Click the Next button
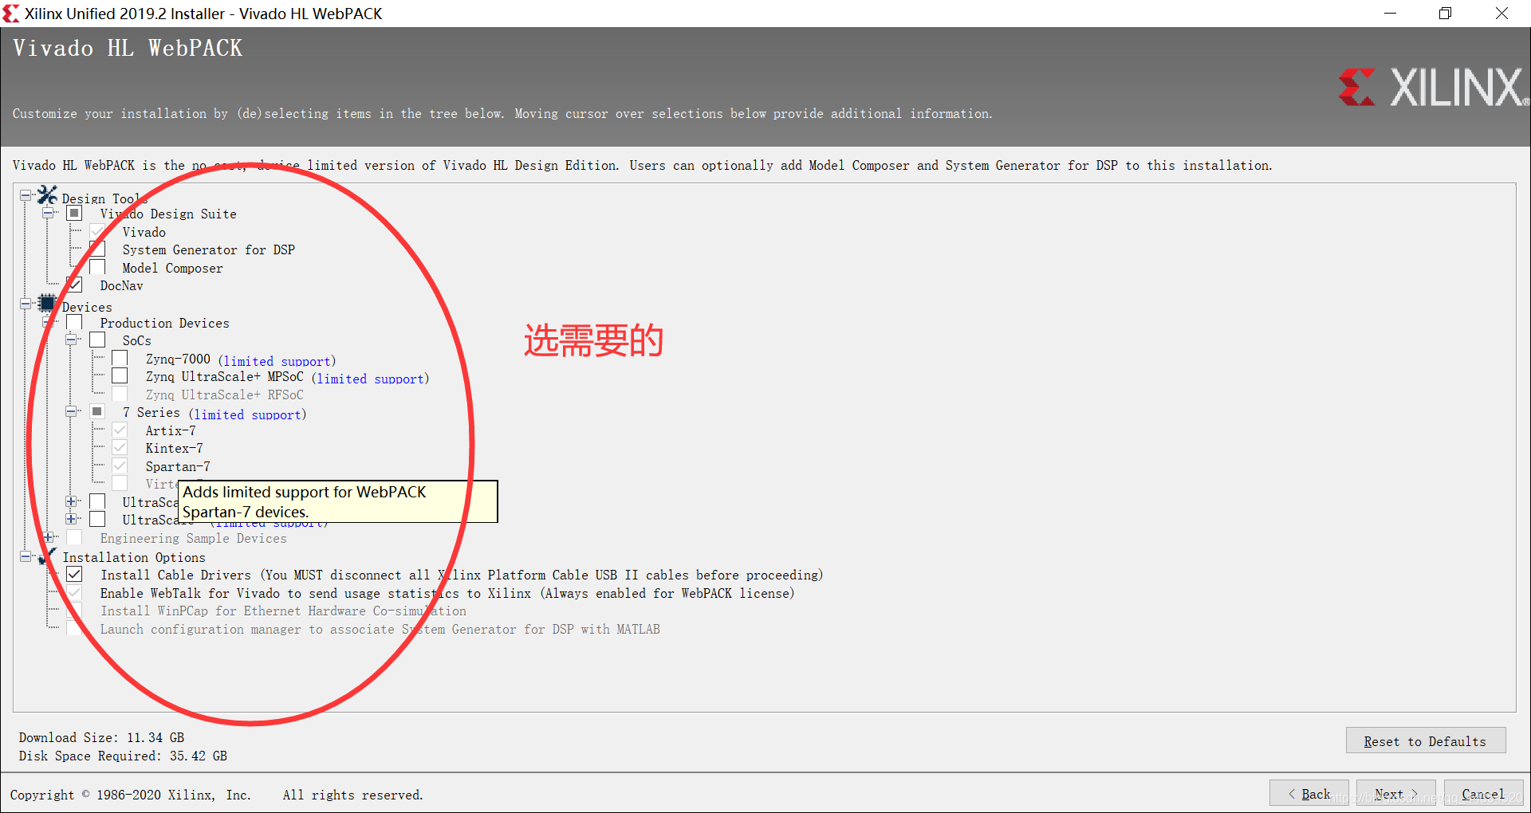1531x813 pixels. 1395,793
